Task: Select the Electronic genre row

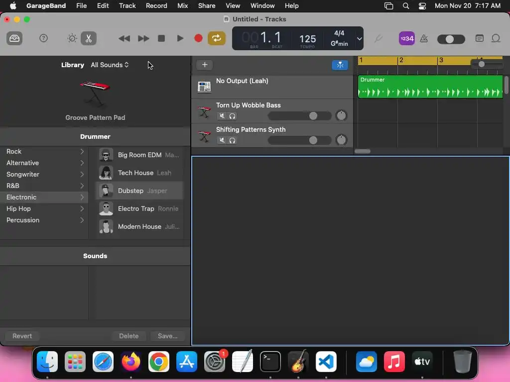Action: coord(44,197)
